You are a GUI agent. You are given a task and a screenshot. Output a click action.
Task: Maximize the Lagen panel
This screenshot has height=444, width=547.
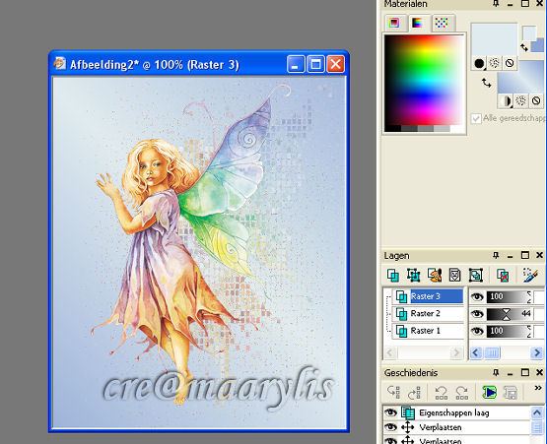[x=525, y=255]
